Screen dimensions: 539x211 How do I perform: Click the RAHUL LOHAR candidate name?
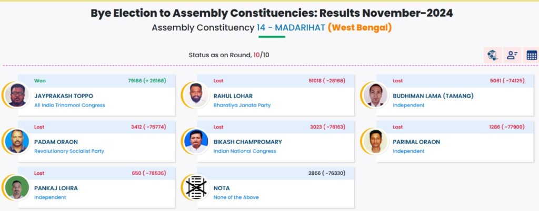click(233, 96)
